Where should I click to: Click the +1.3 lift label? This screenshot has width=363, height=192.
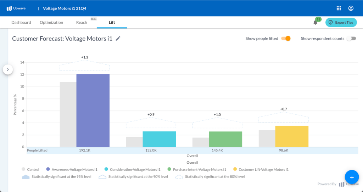pos(84,57)
